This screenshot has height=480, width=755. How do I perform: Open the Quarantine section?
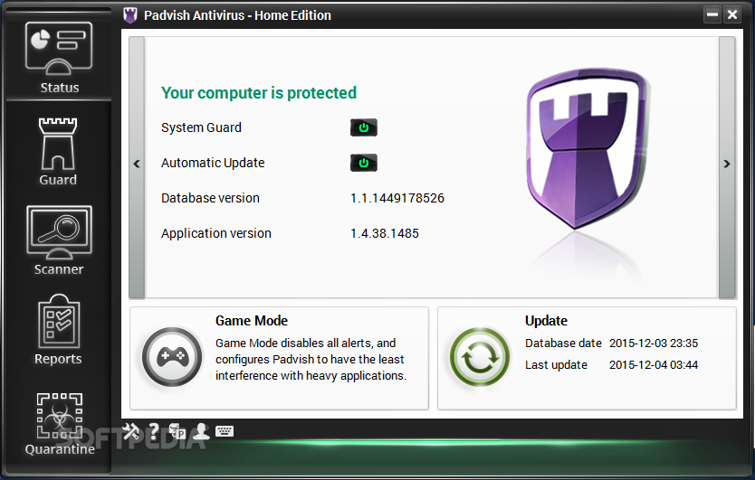tap(60, 424)
